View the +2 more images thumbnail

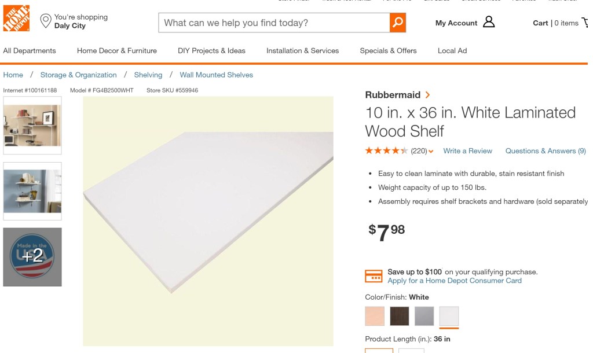click(x=32, y=257)
